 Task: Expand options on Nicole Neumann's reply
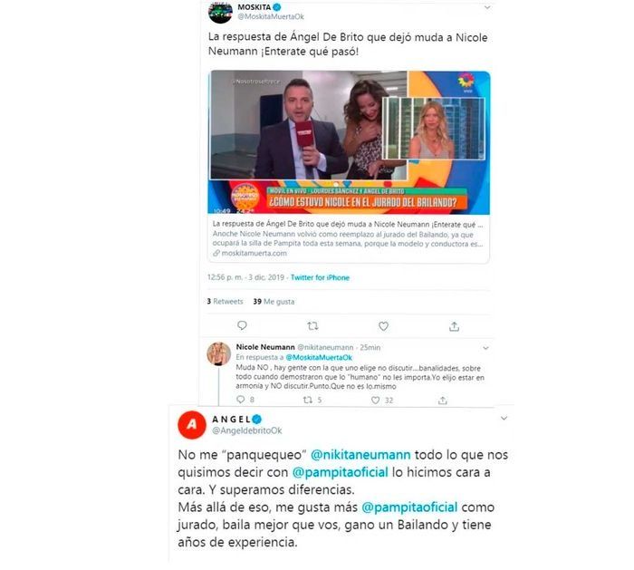485,348
